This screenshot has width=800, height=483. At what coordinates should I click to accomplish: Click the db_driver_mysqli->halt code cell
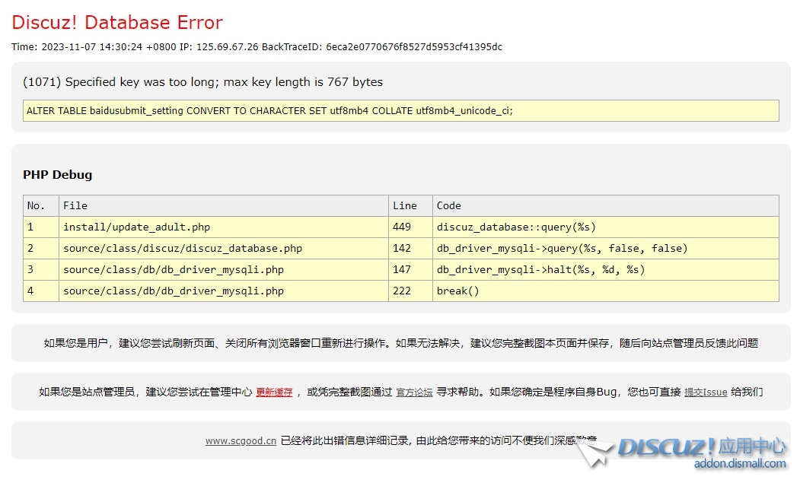(606, 270)
